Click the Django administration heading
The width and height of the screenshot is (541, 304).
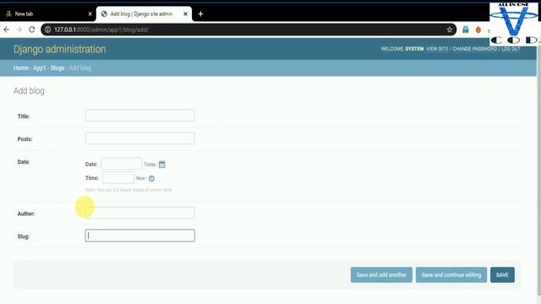click(x=60, y=49)
